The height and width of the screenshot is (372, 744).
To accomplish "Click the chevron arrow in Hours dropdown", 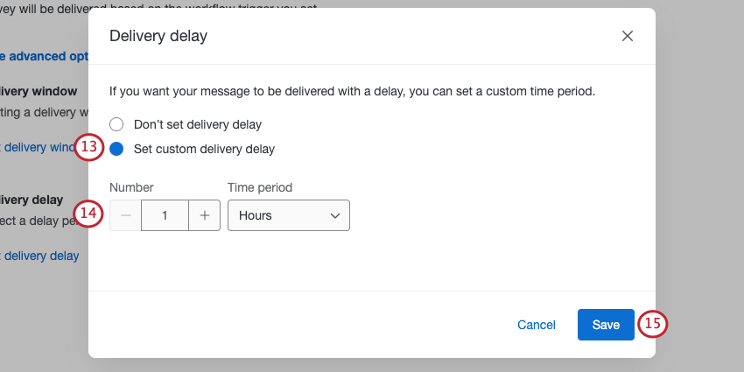I will 334,215.
